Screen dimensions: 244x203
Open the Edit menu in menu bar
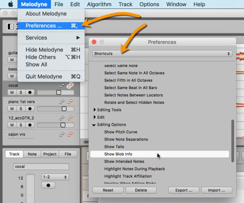(x=75, y=4)
